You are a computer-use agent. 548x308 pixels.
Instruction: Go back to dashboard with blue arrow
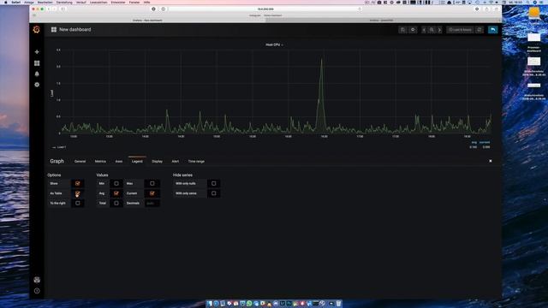coord(493,30)
